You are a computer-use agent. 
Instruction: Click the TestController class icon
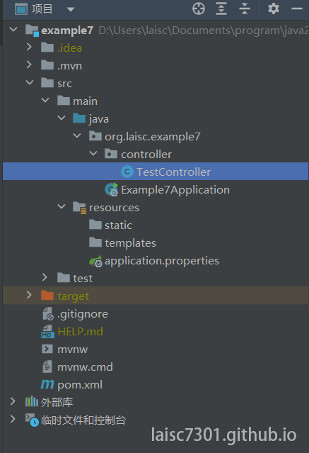point(127,172)
